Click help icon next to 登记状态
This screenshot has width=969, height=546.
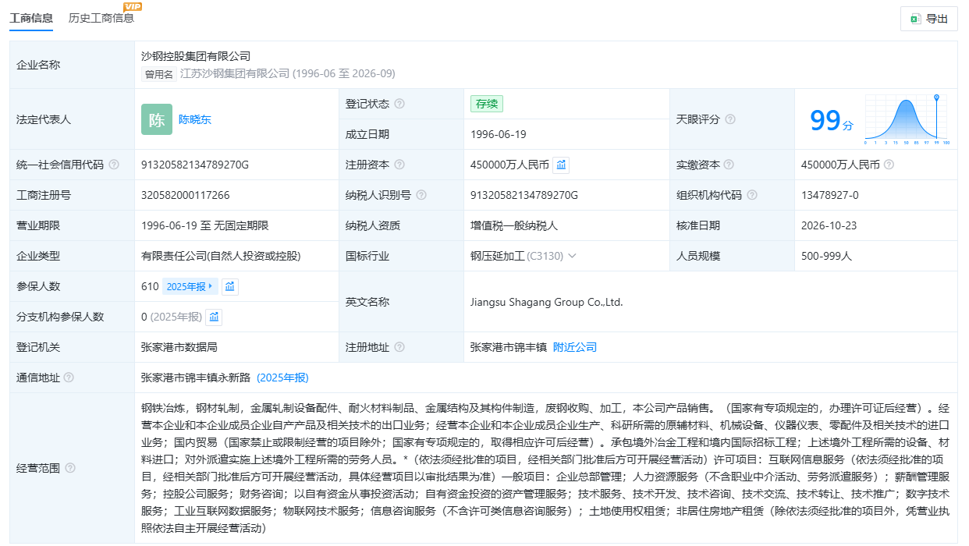399,104
